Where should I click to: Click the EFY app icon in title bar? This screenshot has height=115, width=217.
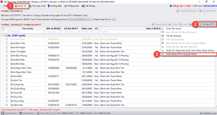click(2, 2)
